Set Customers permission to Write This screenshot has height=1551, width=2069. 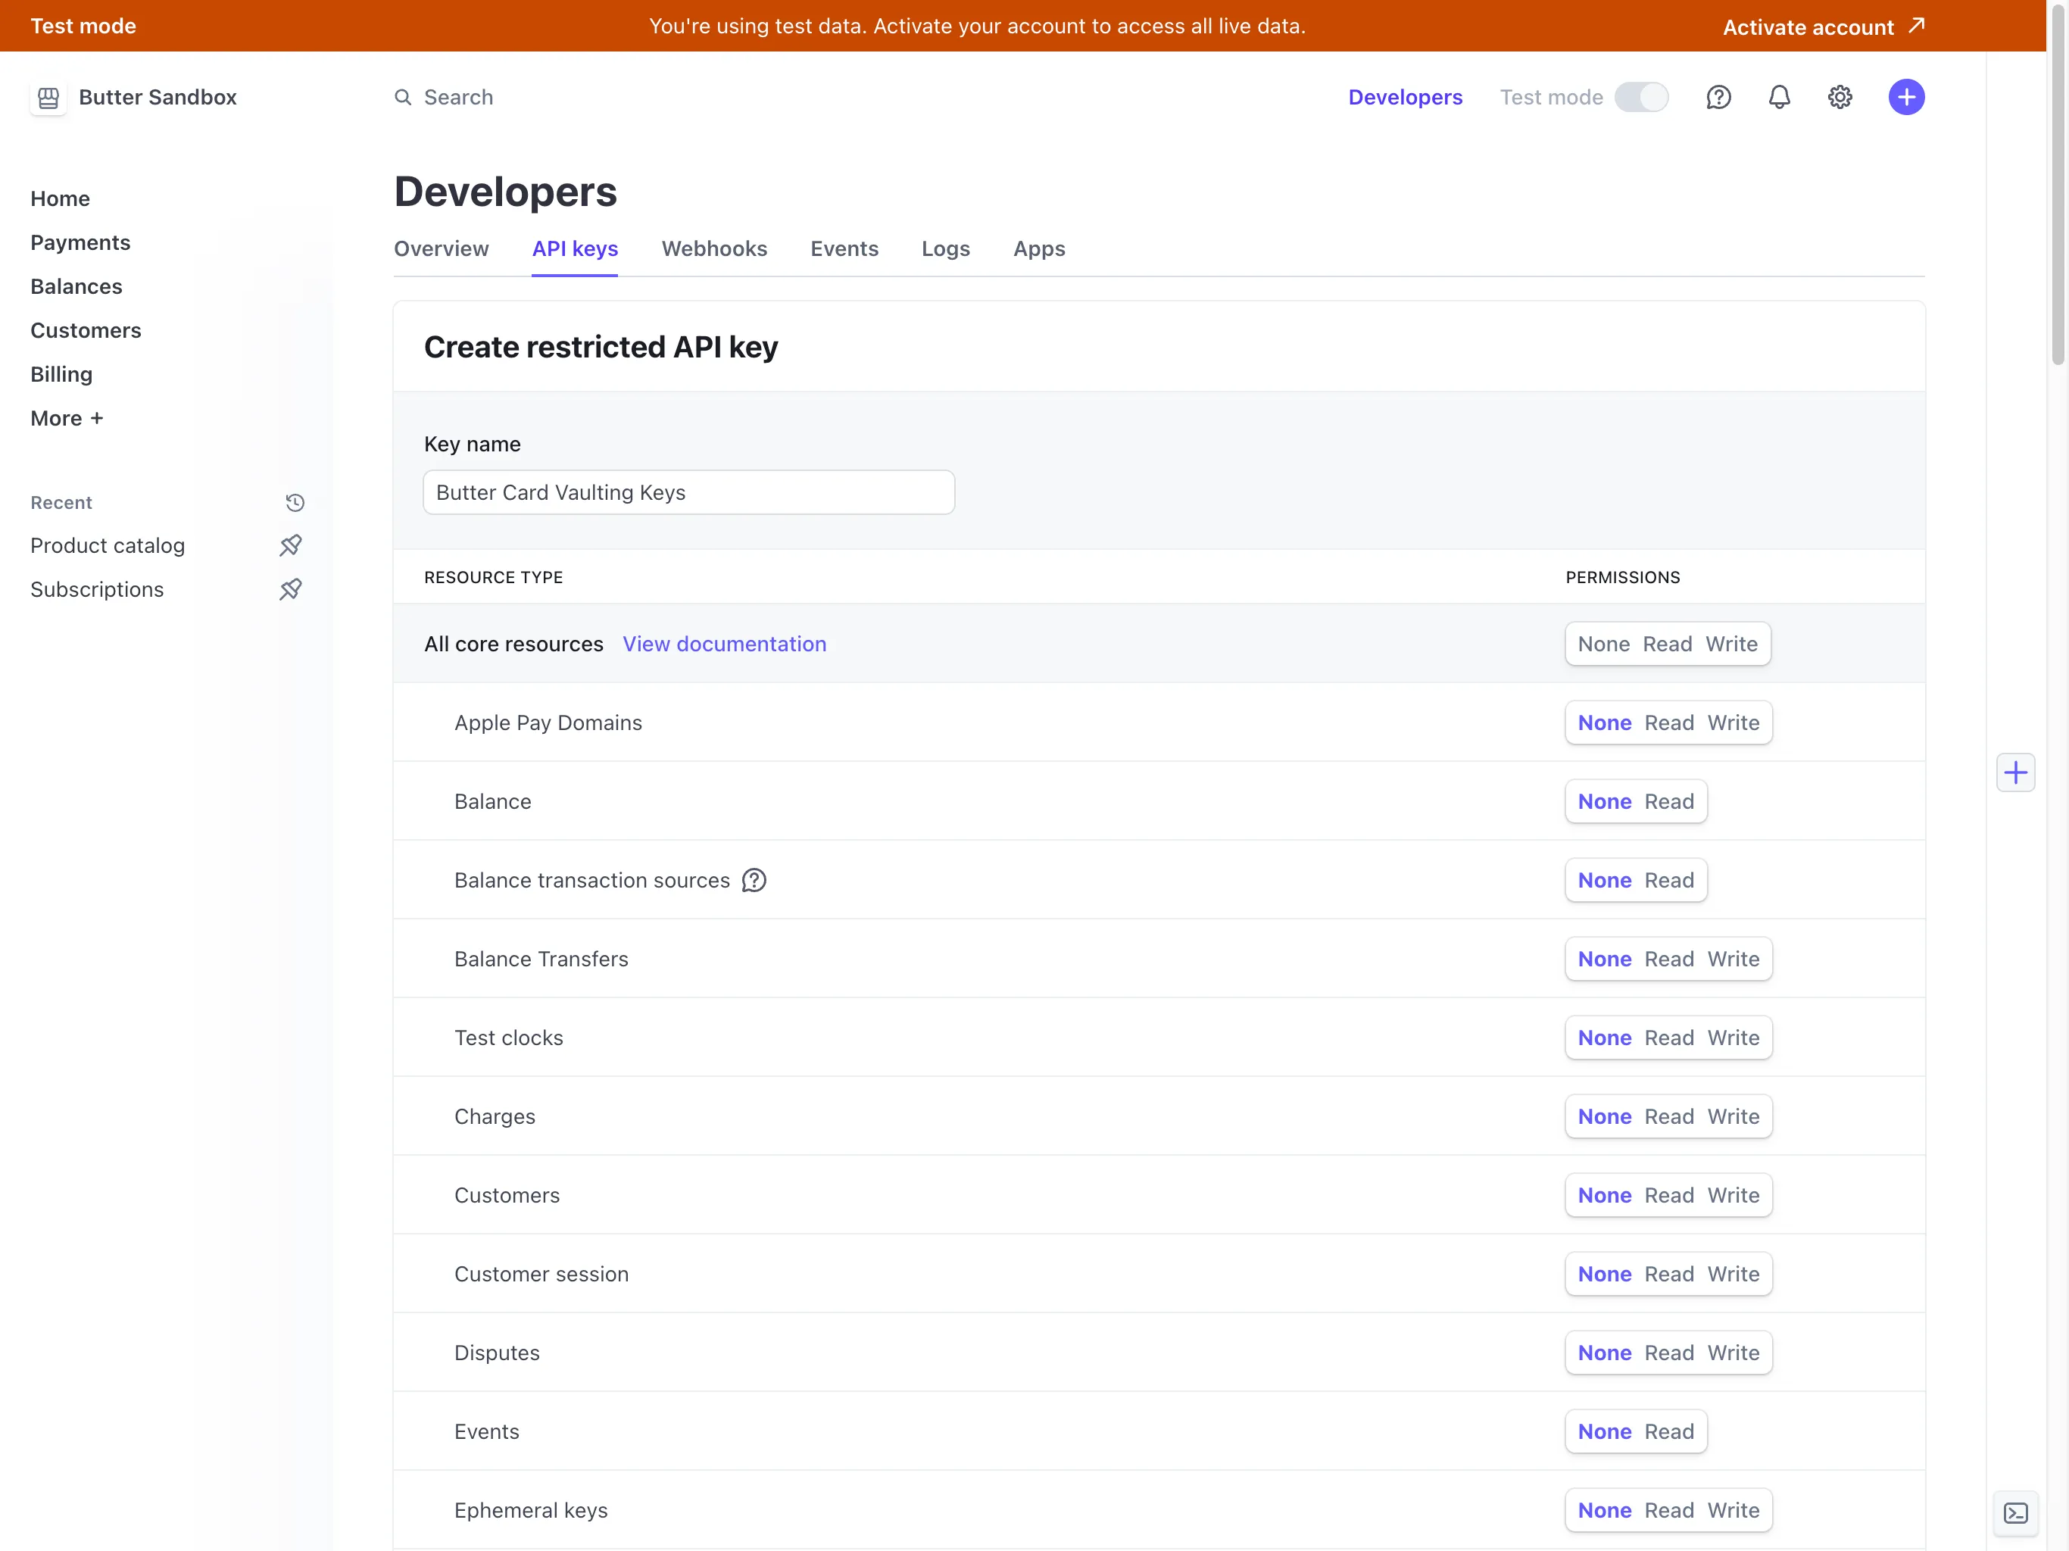pyautogui.click(x=1734, y=1196)
